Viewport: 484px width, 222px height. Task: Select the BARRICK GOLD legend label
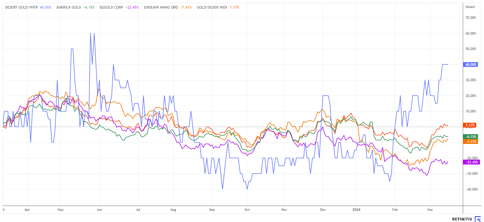click(x=69, y=7)
